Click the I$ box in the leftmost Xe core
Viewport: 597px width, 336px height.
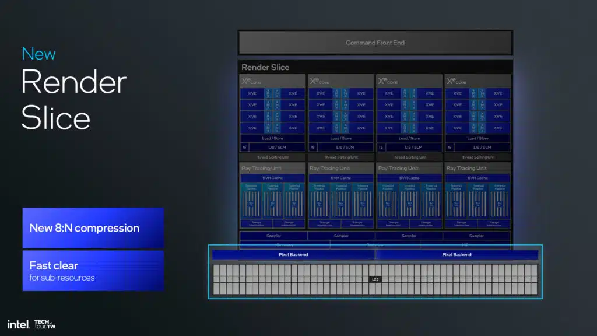244,147
